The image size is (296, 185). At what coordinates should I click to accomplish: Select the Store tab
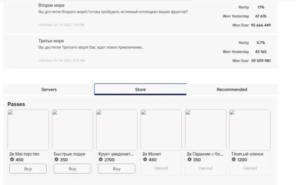click(140, 89)
